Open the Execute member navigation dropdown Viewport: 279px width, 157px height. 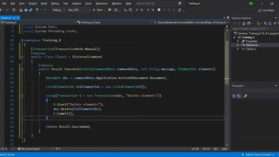pyautogui.click(x=191, y=22)
